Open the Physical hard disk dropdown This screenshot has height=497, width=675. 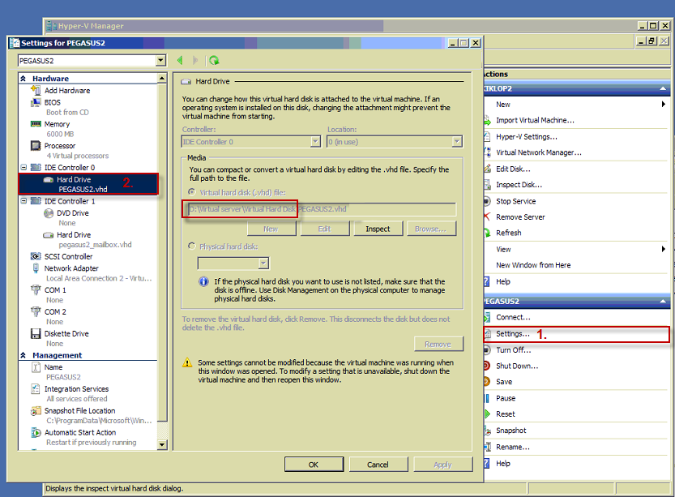(264, 263)
